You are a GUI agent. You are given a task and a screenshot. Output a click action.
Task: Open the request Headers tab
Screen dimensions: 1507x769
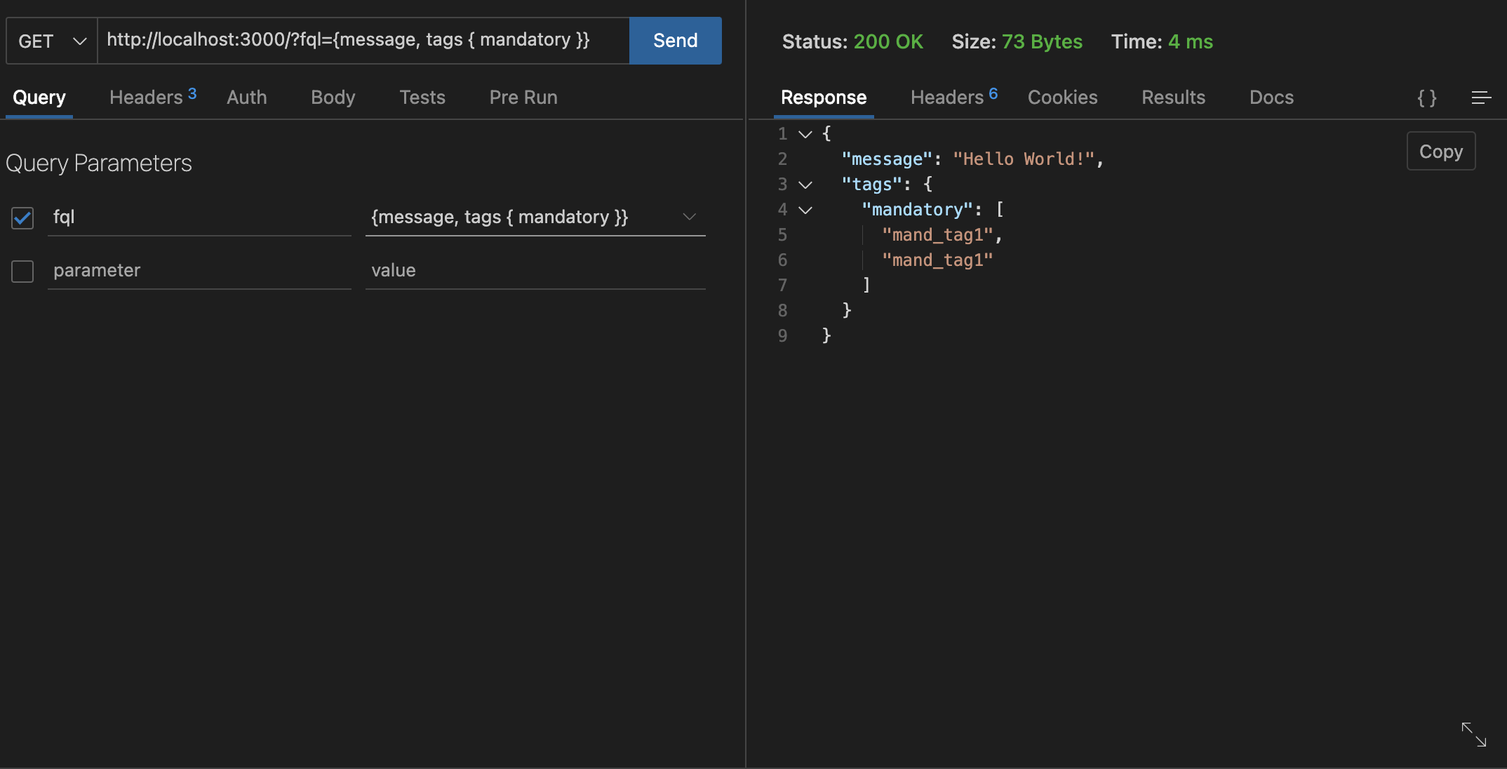[x=153, y=97]
